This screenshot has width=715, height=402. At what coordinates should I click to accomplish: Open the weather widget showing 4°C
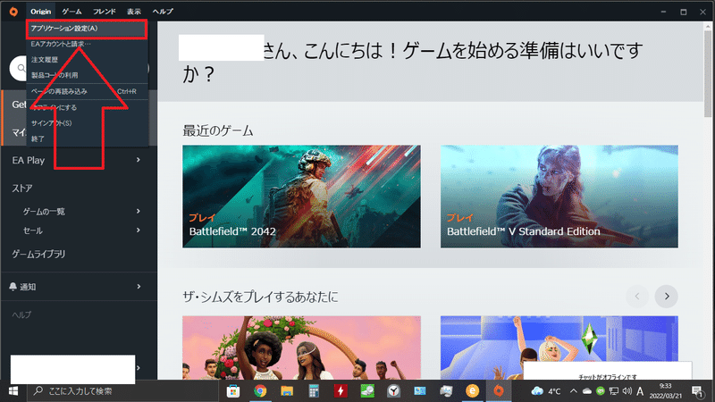546,391
